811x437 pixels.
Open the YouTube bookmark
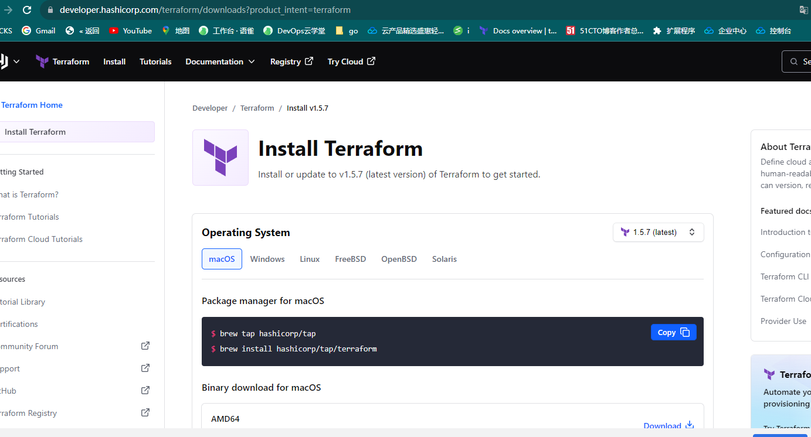pos(130,30)
